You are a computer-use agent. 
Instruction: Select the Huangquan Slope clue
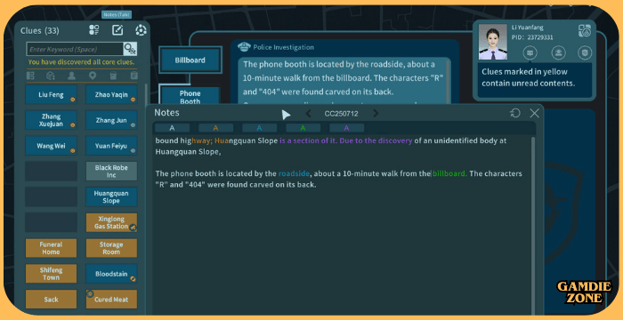coord(111,197)
